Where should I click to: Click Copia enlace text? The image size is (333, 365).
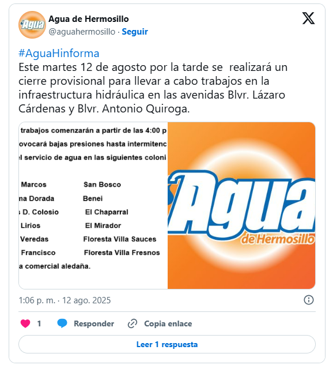coord(168,323)
